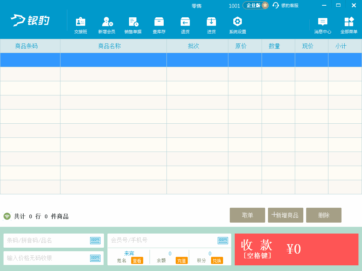This screenshot has height=271, width=362.
Task: Click the 现价 column header
Action: 311,46
